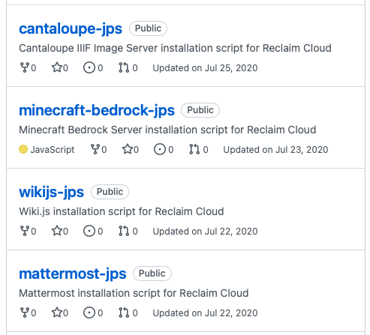Click the star icon for minecraft-bedrock-jps

[x=127, y=149]
